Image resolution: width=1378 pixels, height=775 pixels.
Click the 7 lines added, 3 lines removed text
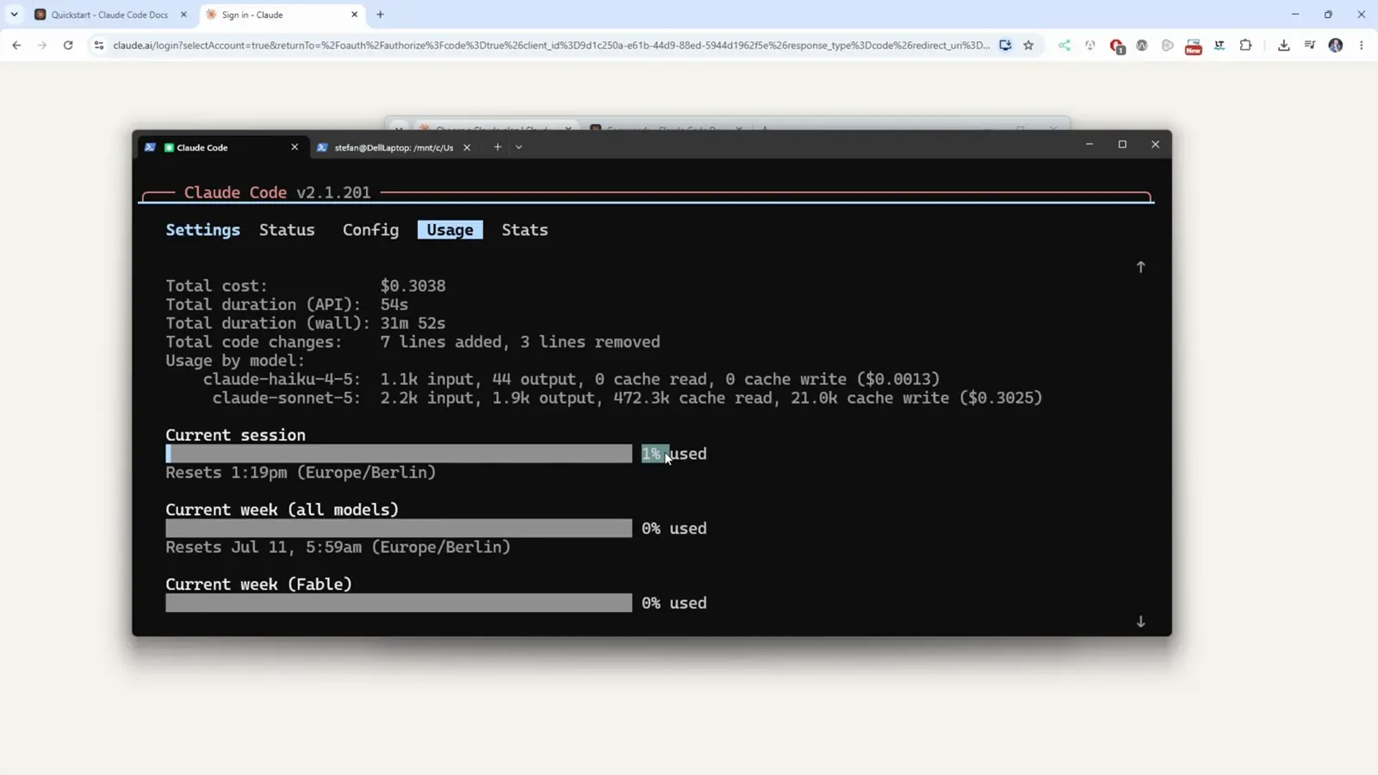520,342
